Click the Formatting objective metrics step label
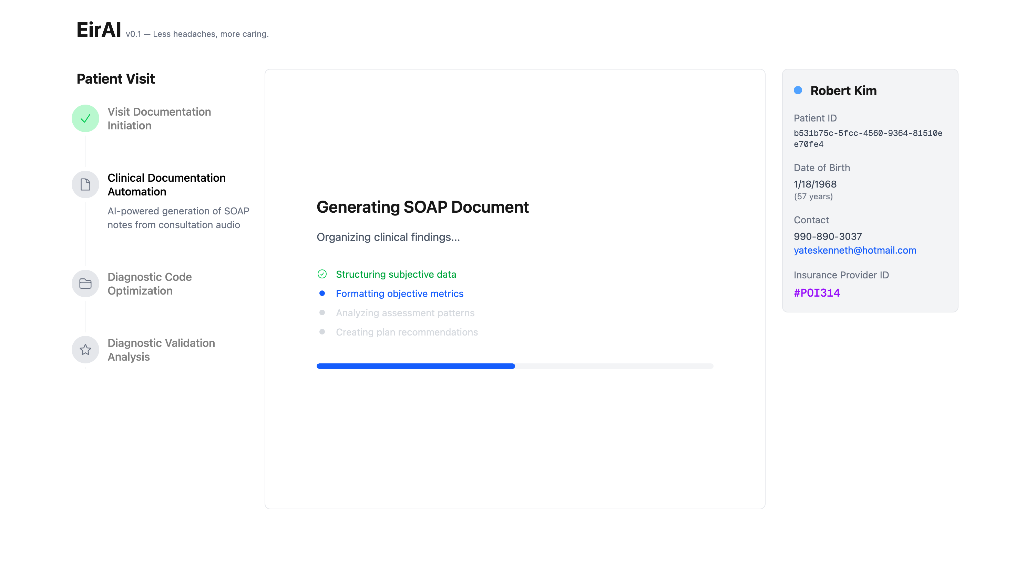This screenshot has width=1035, height=585. [399, 294]
